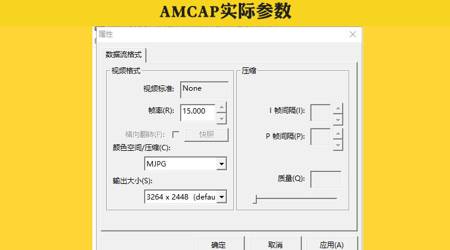Screen dimensions: 450x250
Task: Confirm with the 确定 button
Action: pos(218,244)
